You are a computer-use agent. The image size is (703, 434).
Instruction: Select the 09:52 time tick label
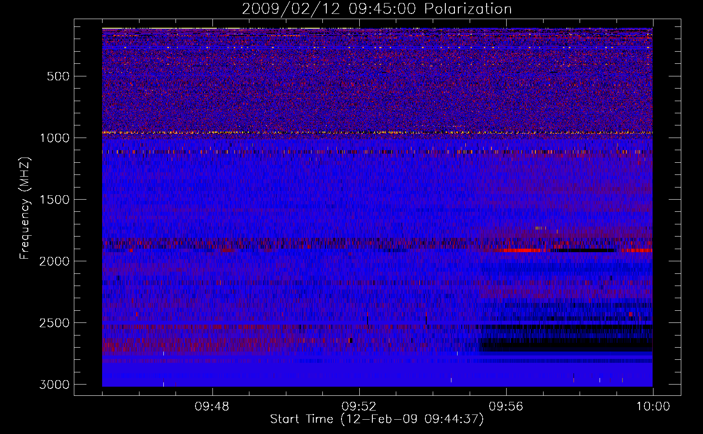[359, 407]
